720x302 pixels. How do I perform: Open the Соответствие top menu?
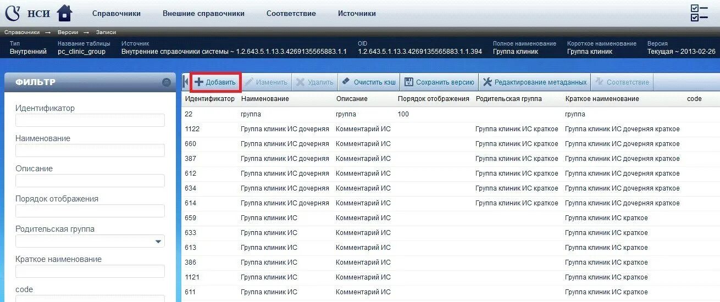(291, 13)
